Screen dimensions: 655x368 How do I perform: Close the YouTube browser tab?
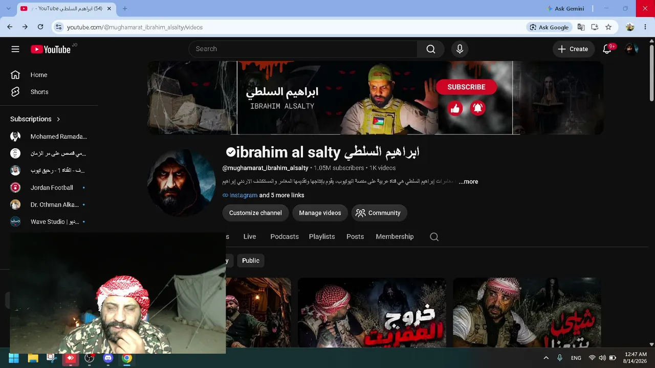(x=109, y=9)
